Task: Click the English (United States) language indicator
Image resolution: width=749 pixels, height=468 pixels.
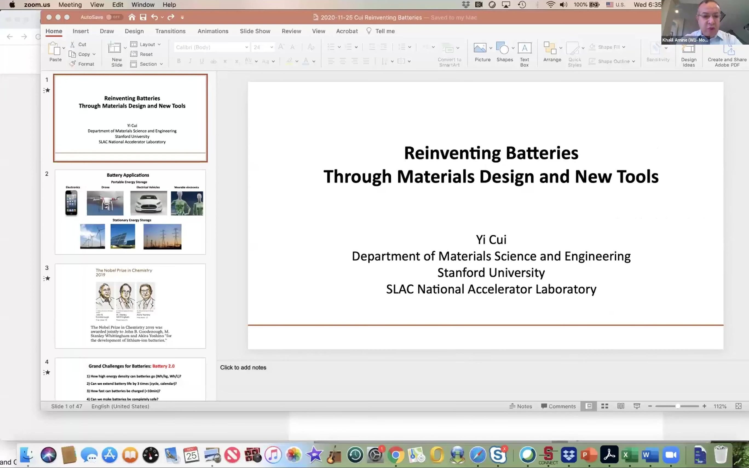Action: [x=120, y=406]
